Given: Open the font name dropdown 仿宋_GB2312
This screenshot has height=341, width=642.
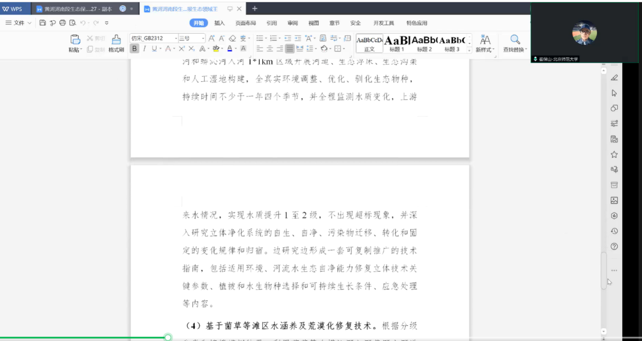Looking at the screenshot, I should (153, 38).
